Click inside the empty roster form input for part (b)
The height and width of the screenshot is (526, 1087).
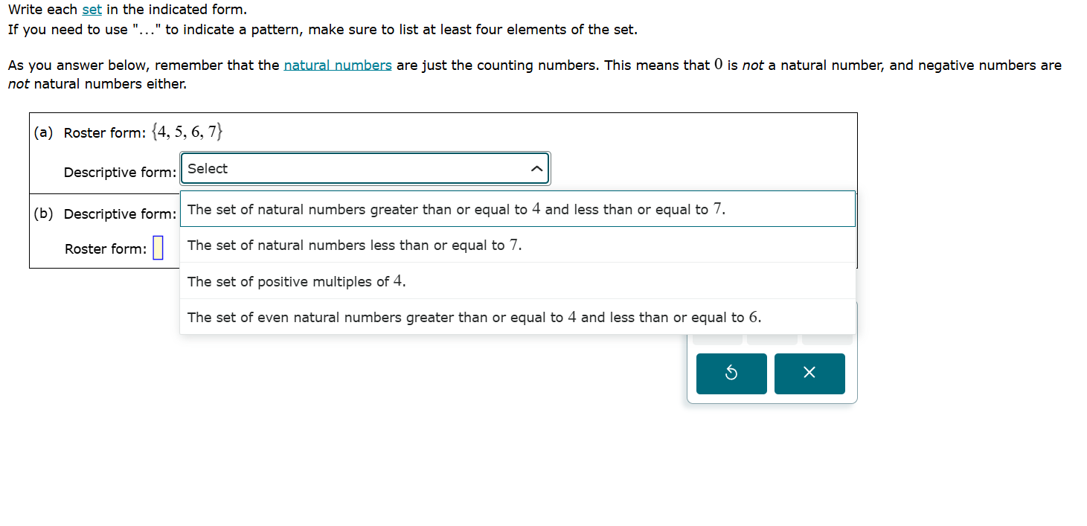(157, 247)
